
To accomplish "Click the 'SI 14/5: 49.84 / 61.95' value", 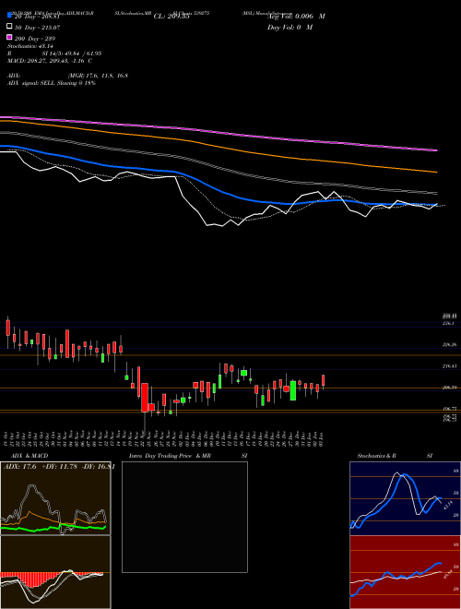I will coord(72,54).
